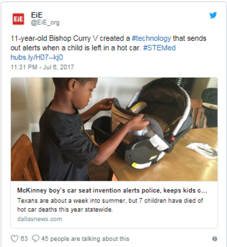Screen dimensions: 227x247
Task: Open the boy with car seat photo
Action: 114,129
